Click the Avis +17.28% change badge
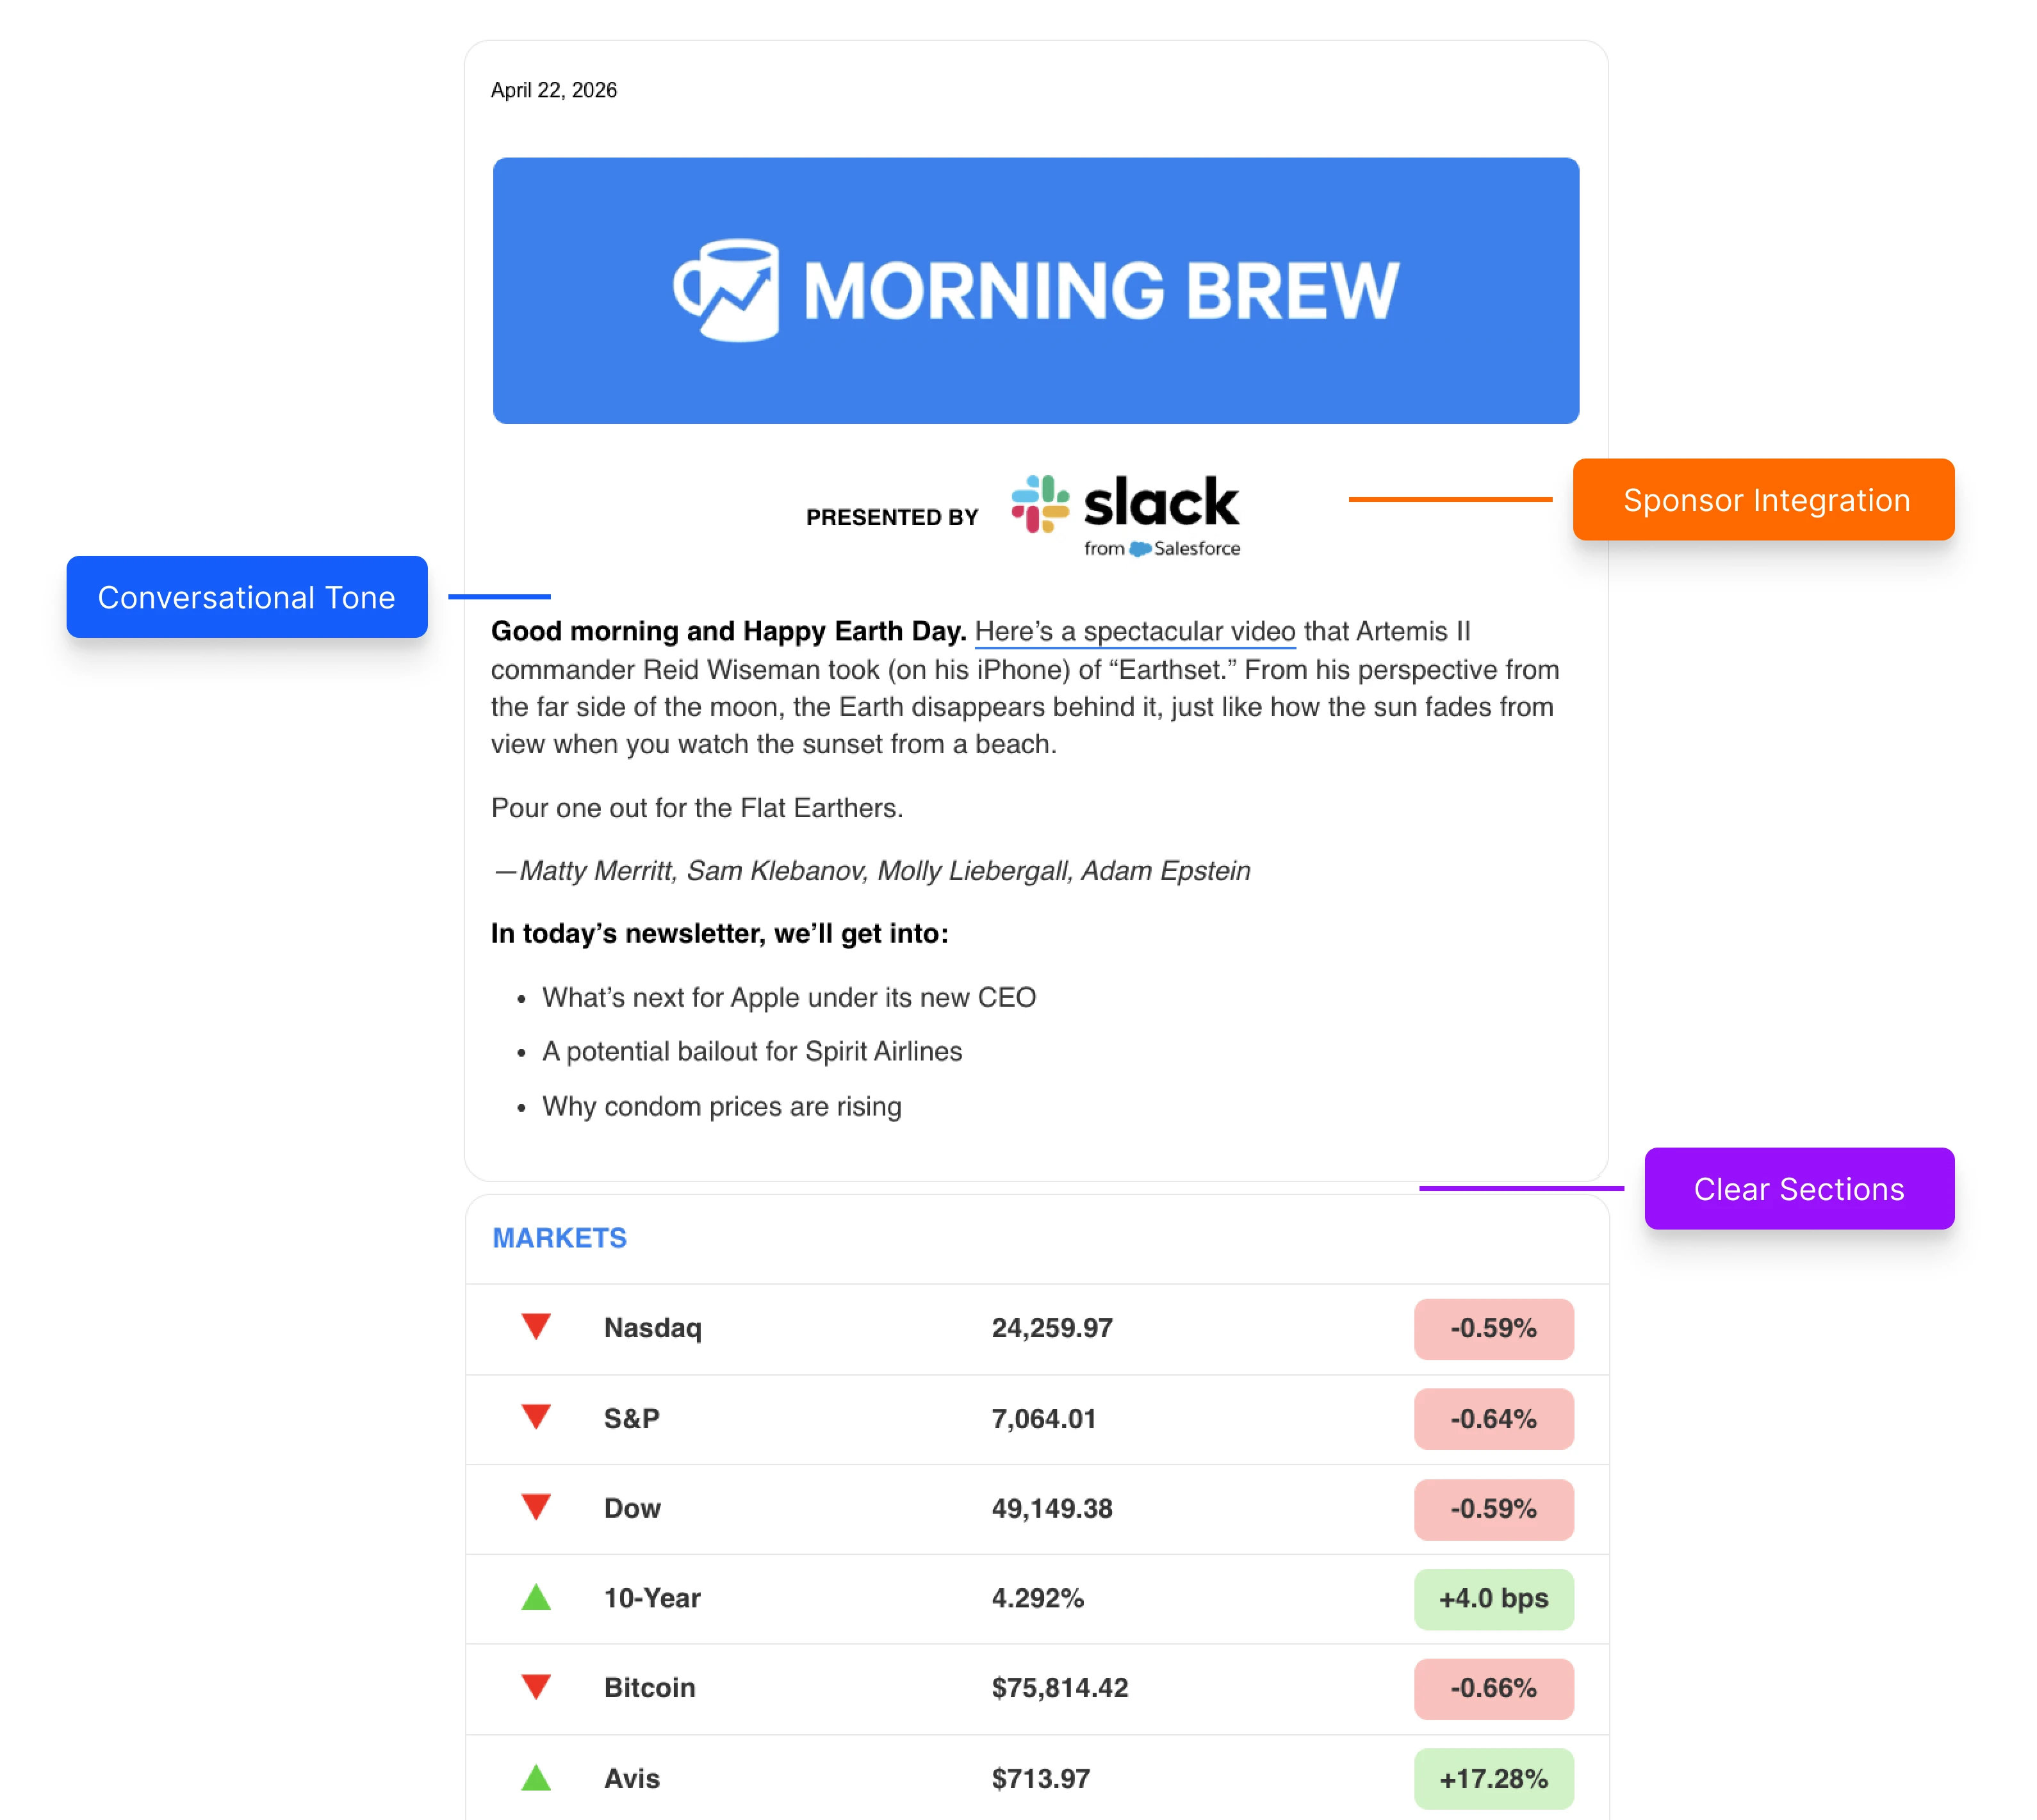Viewport: 2037px width, 1820px height. pos(1494,1779)
